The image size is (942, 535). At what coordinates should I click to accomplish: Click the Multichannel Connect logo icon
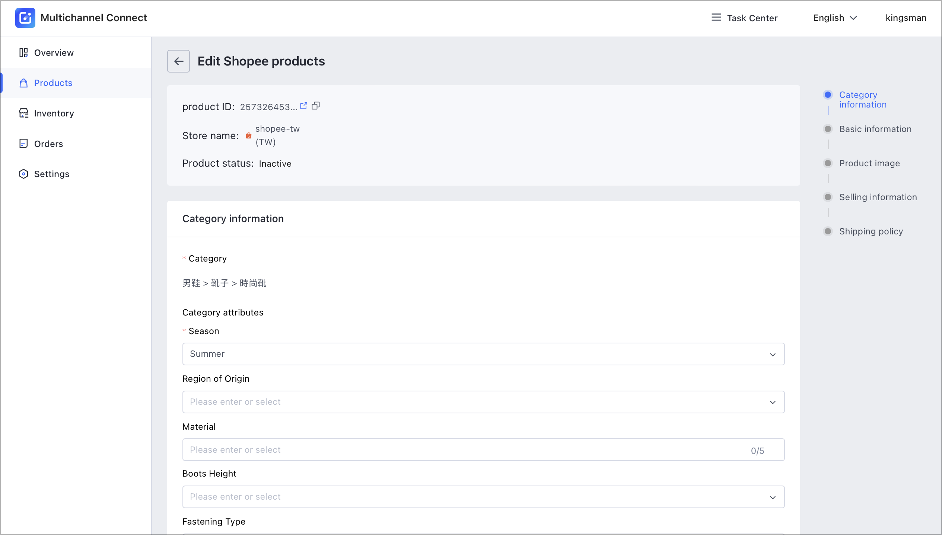tap(25, 18)
